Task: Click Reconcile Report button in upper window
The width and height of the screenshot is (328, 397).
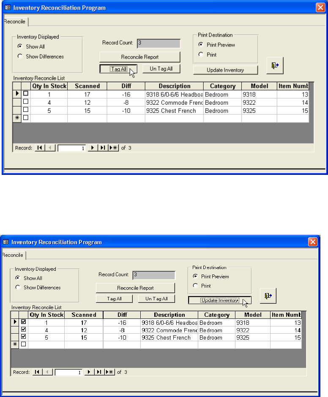Action: pyautogui.click(x=140, y=57)
